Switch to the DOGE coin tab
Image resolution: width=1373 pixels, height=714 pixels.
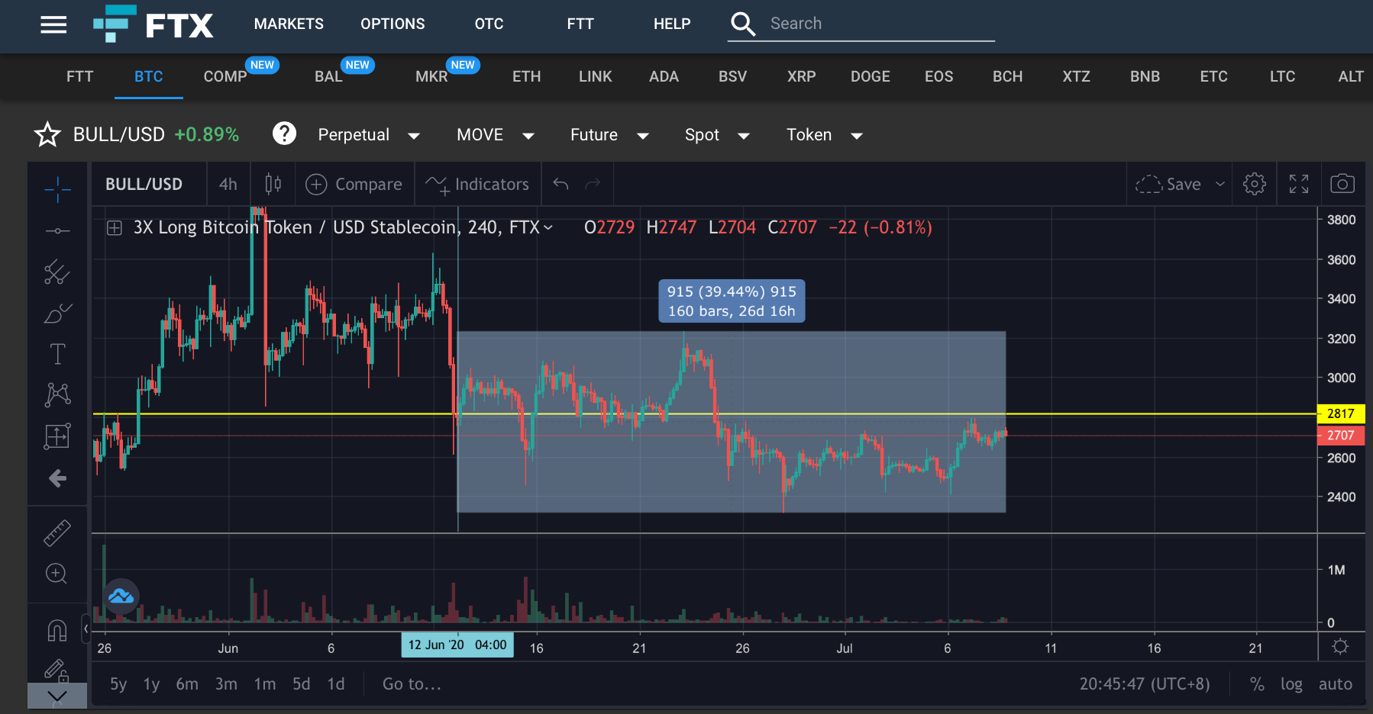(871, 76)
